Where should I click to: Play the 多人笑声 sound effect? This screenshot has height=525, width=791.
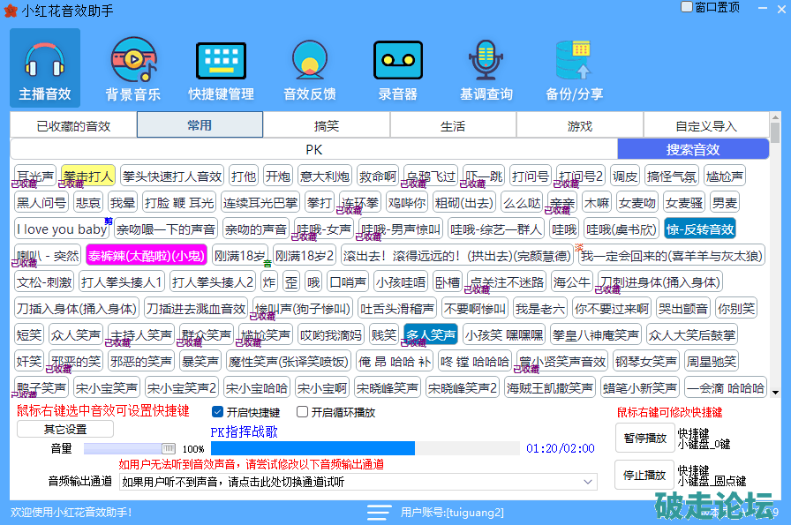point(431,335)
